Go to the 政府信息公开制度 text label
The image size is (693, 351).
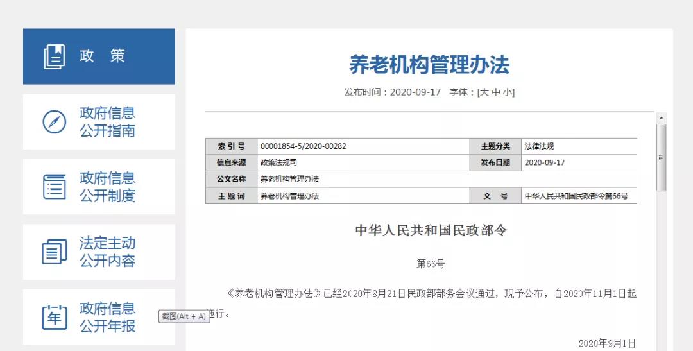(107, 187)
